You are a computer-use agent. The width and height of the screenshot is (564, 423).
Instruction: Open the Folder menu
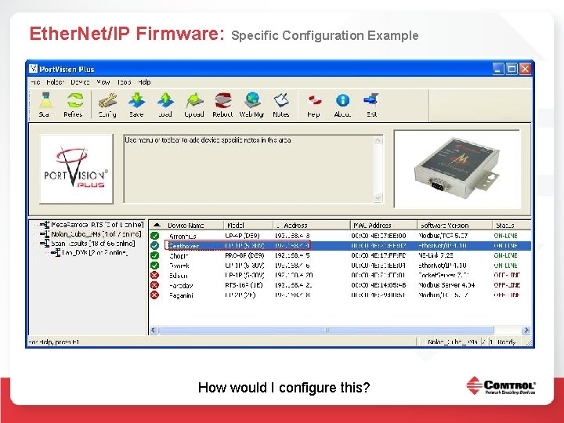[56, 82]
